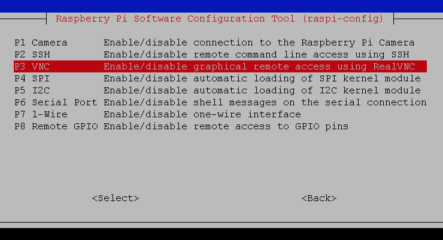Choose the P8 Remote GPIO option

(x=56, y=126)
